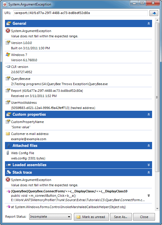Image resolution: width=162 pixels, height=225 pixels.
Task: Click the CLR version icon
Action: (x=8, y=66)
